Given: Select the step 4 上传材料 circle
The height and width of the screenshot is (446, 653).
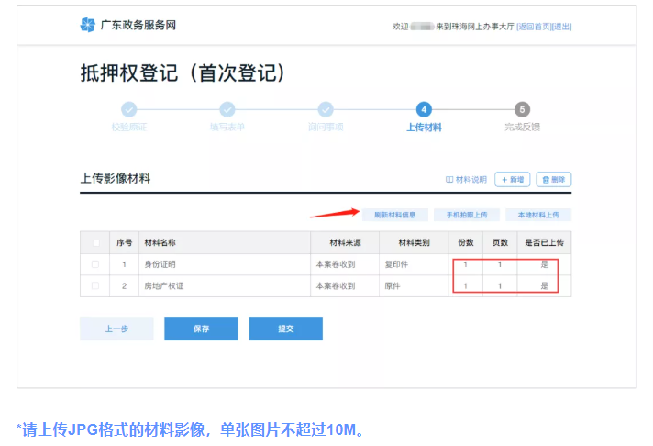Looking at the screenshot, I should point(424,110).
